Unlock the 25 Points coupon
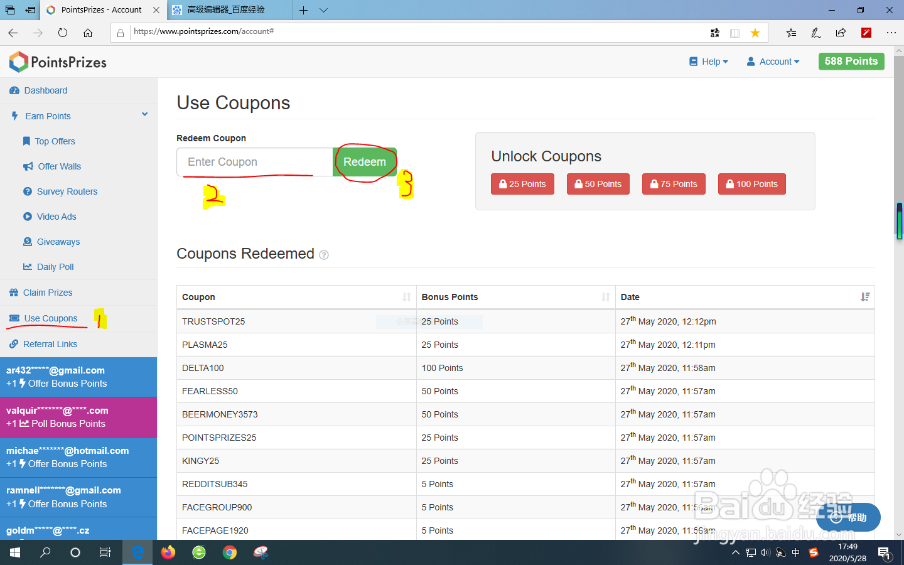This screenshot has height=565, width=904. (x=522, y=184)
